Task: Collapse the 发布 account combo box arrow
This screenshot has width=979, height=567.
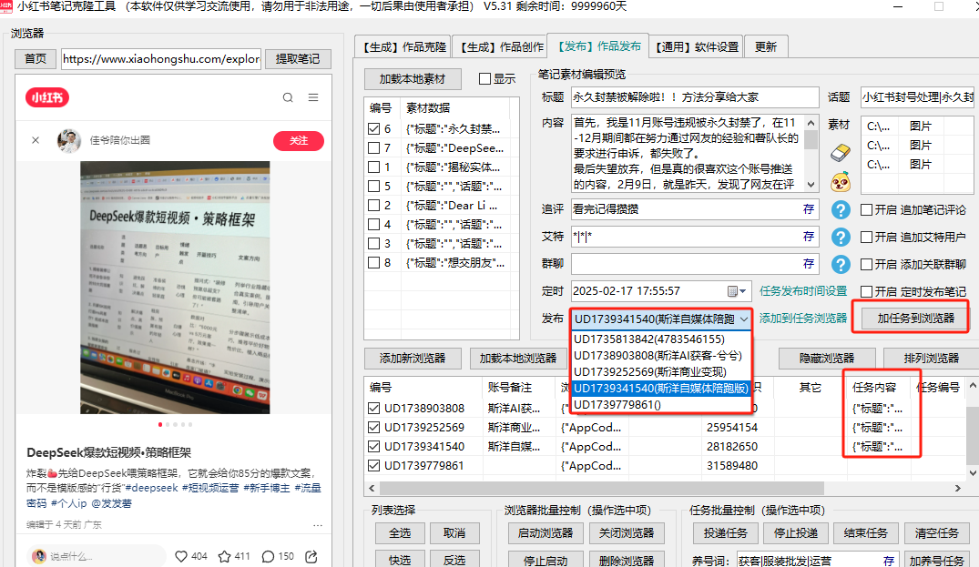Action: [x=744, y=319]
